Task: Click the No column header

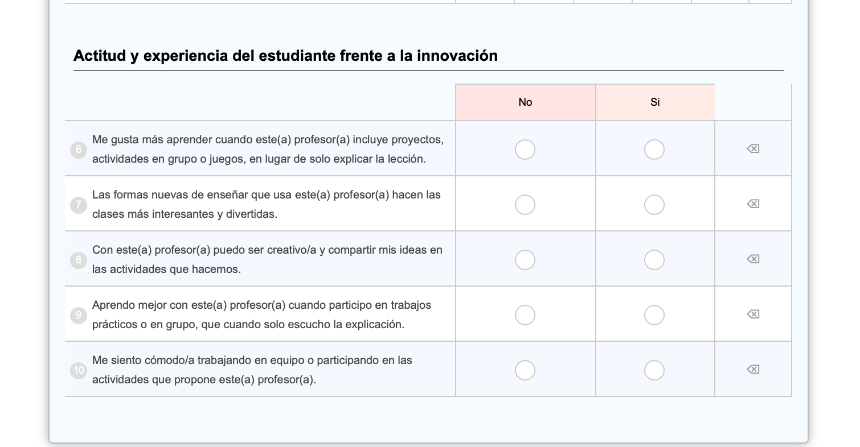Action: 525,102
